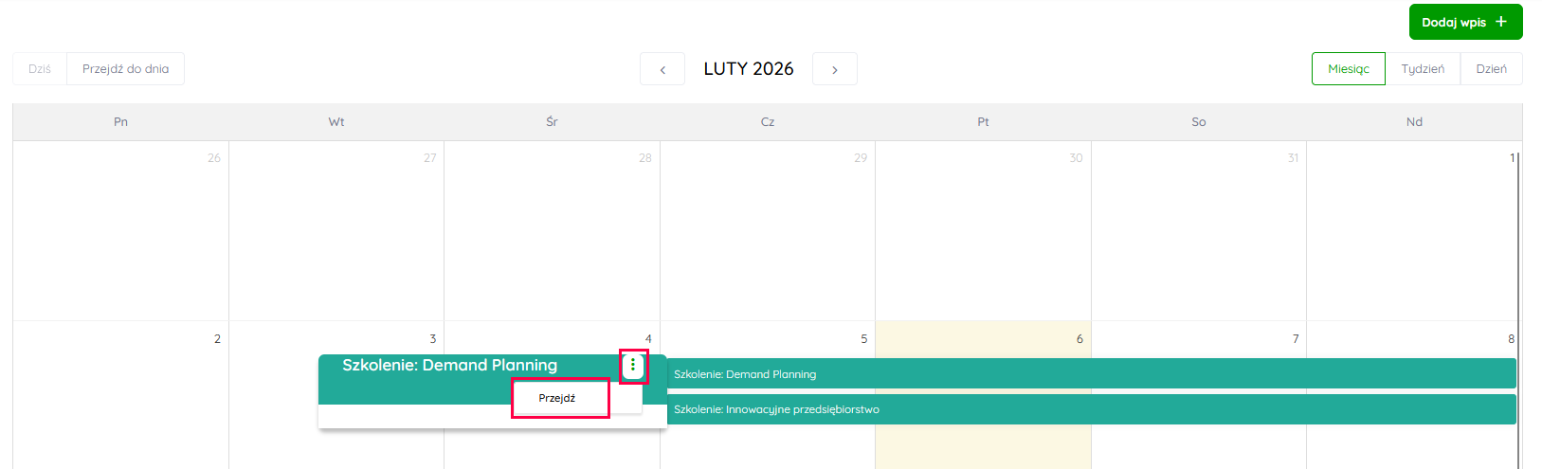Click the wide Demand Planning event bar

[x=1090, y=374]
